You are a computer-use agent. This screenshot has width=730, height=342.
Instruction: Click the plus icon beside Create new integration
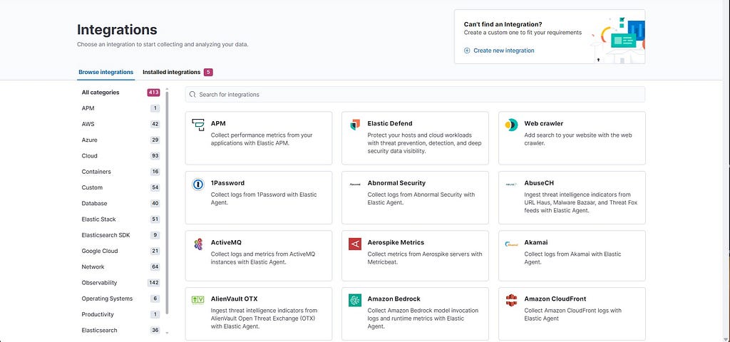pyautogui.click(x=467, y=51)
